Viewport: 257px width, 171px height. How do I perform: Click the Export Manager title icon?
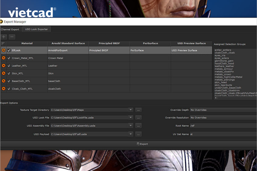[x=1, y=22]
